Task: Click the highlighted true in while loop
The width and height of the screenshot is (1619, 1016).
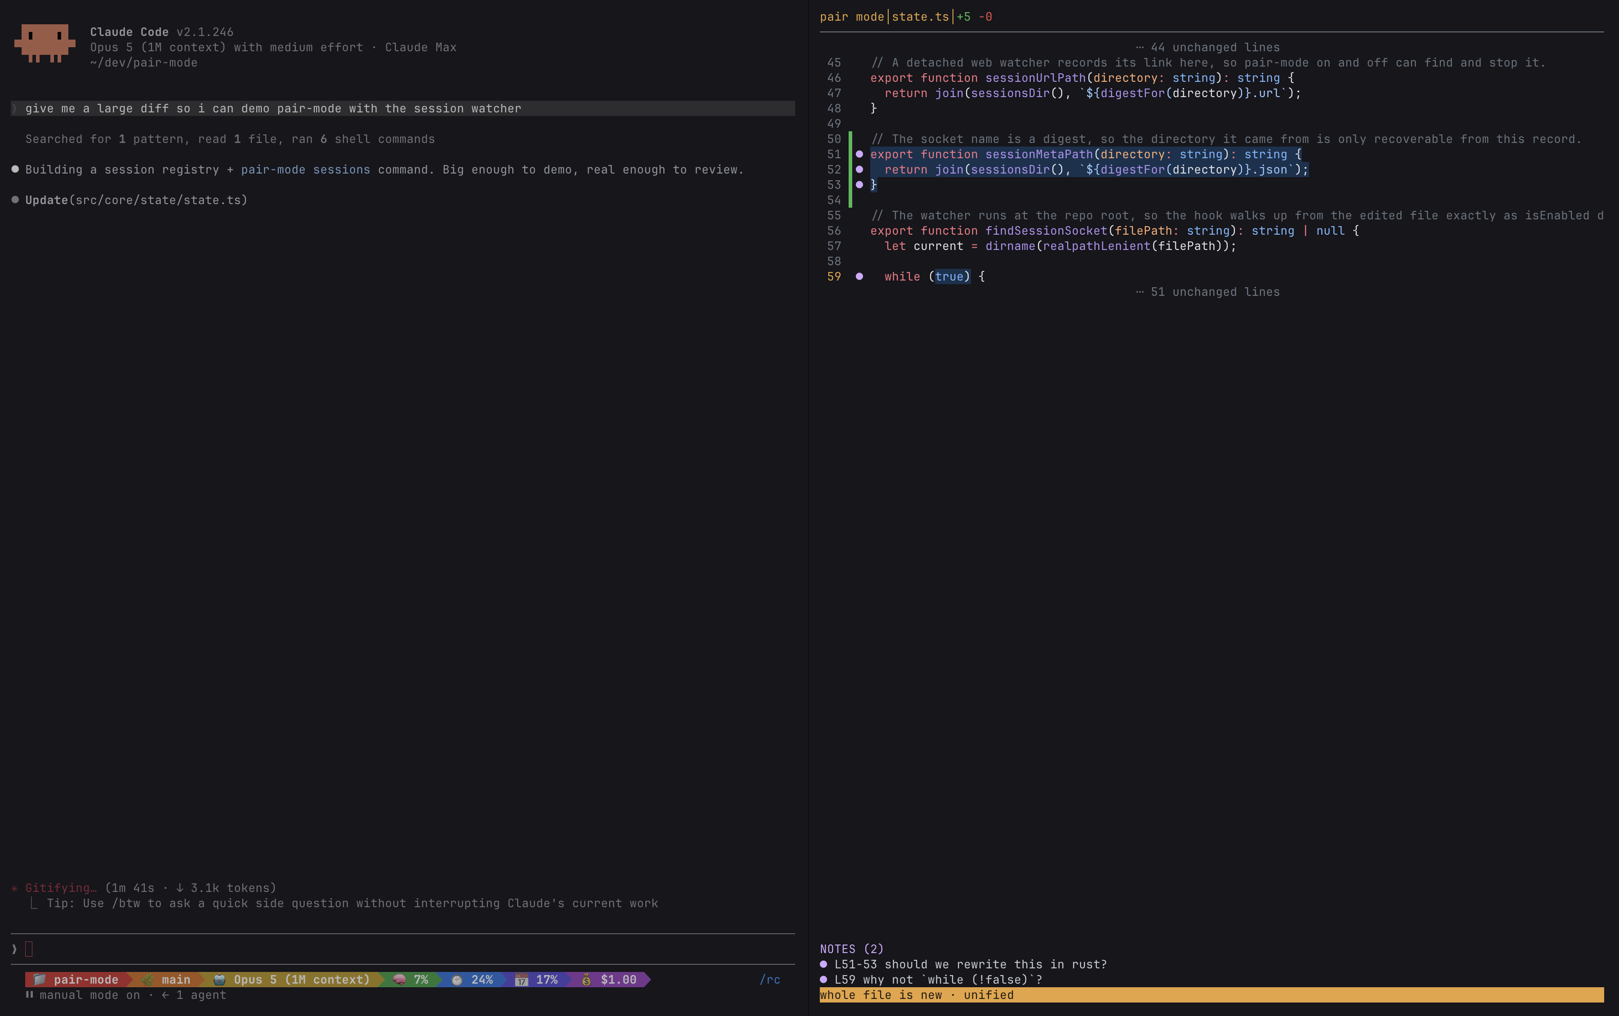Action: [949, 277]
